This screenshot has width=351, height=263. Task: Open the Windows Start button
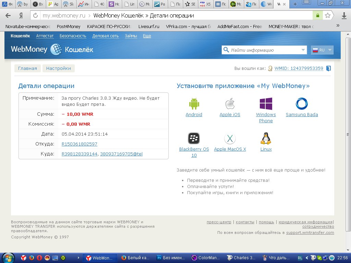coord(8,258)
